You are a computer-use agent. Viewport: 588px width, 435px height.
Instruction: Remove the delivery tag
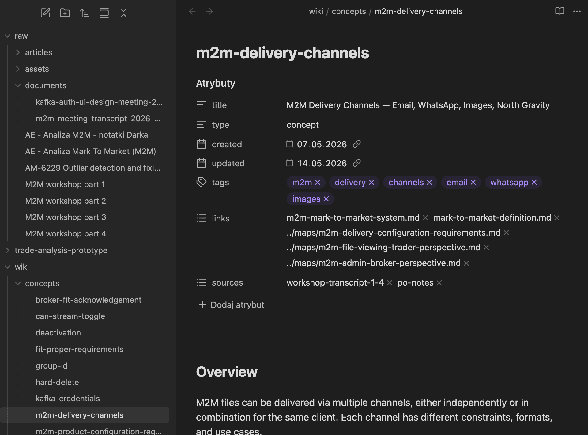point(371,182)
